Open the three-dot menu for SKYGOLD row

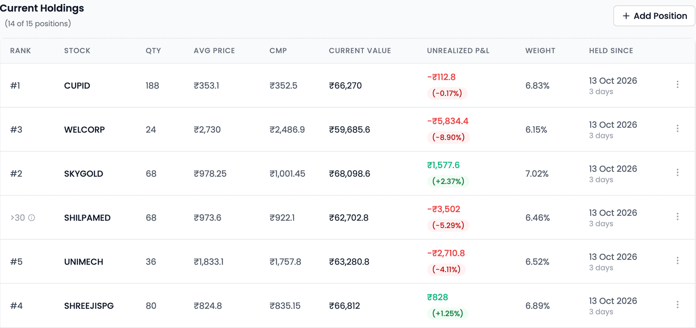coord(677,172)
